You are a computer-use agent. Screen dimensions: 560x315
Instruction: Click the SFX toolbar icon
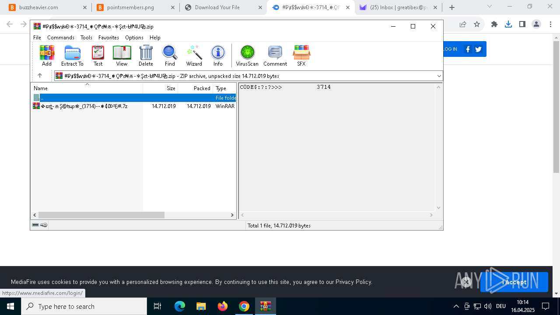pyautogui.click(x=301, y=56)
